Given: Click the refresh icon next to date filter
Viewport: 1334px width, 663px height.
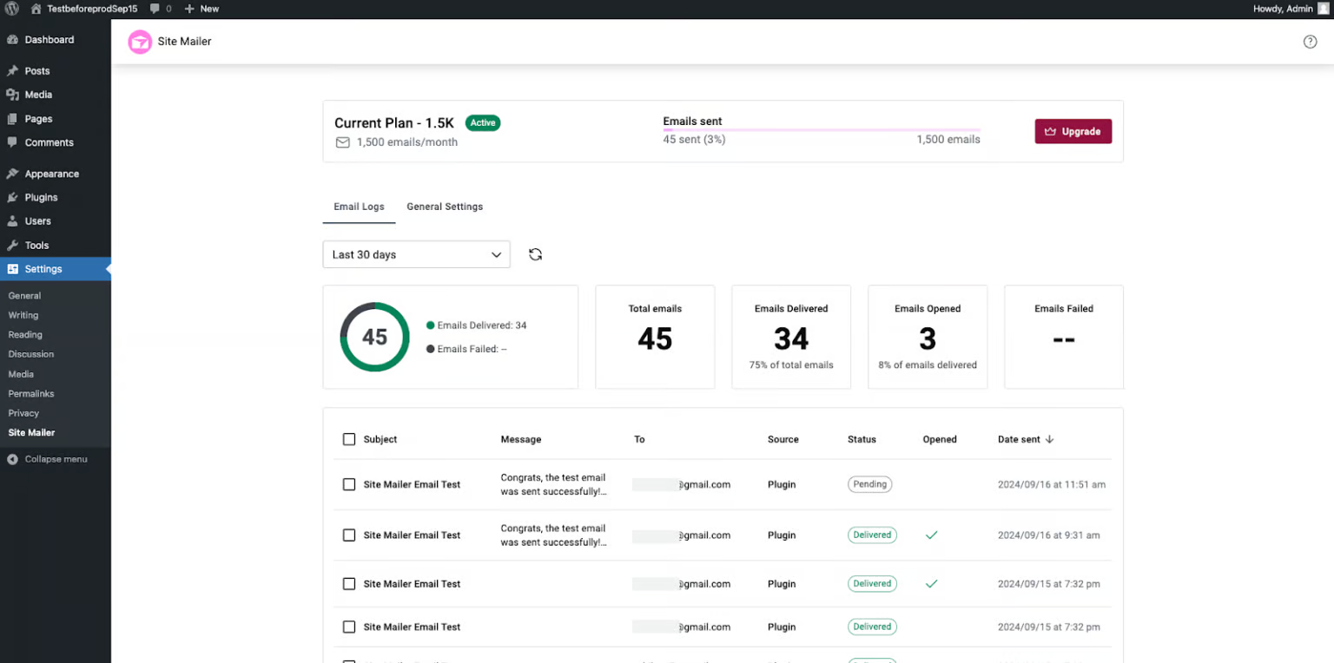Looking at the screenshot, I should tap(535, 254).
